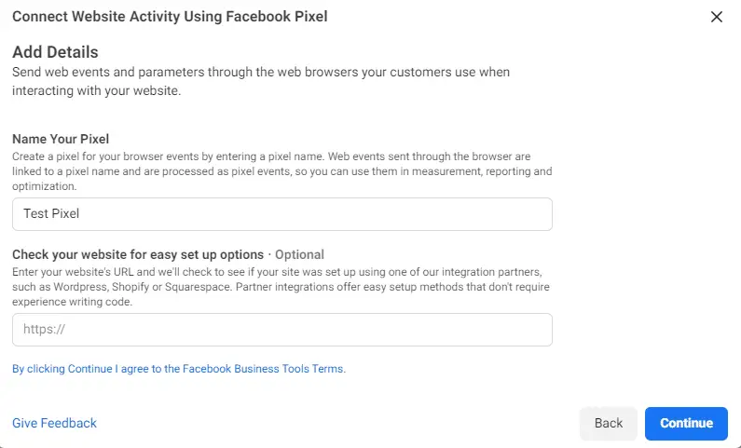Select the https:// placeholder text box
Image resolution: width=741 pixels, height=448 pixels.
point(282,330)
